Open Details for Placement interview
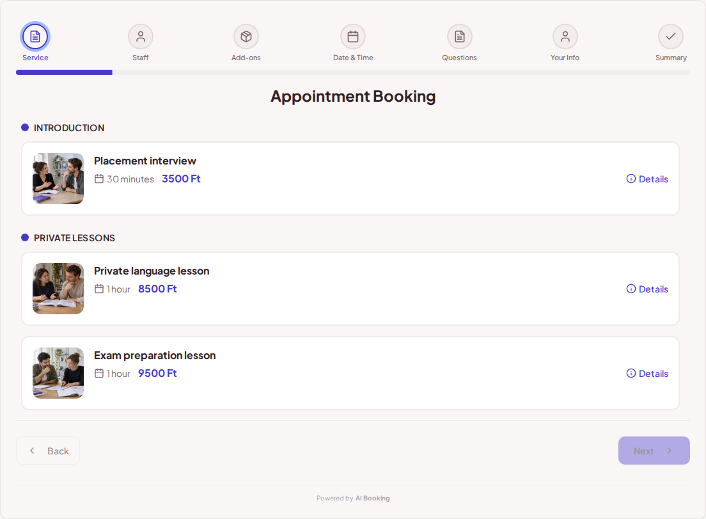The width and height of the screenshot is (706, 519). 647,179
